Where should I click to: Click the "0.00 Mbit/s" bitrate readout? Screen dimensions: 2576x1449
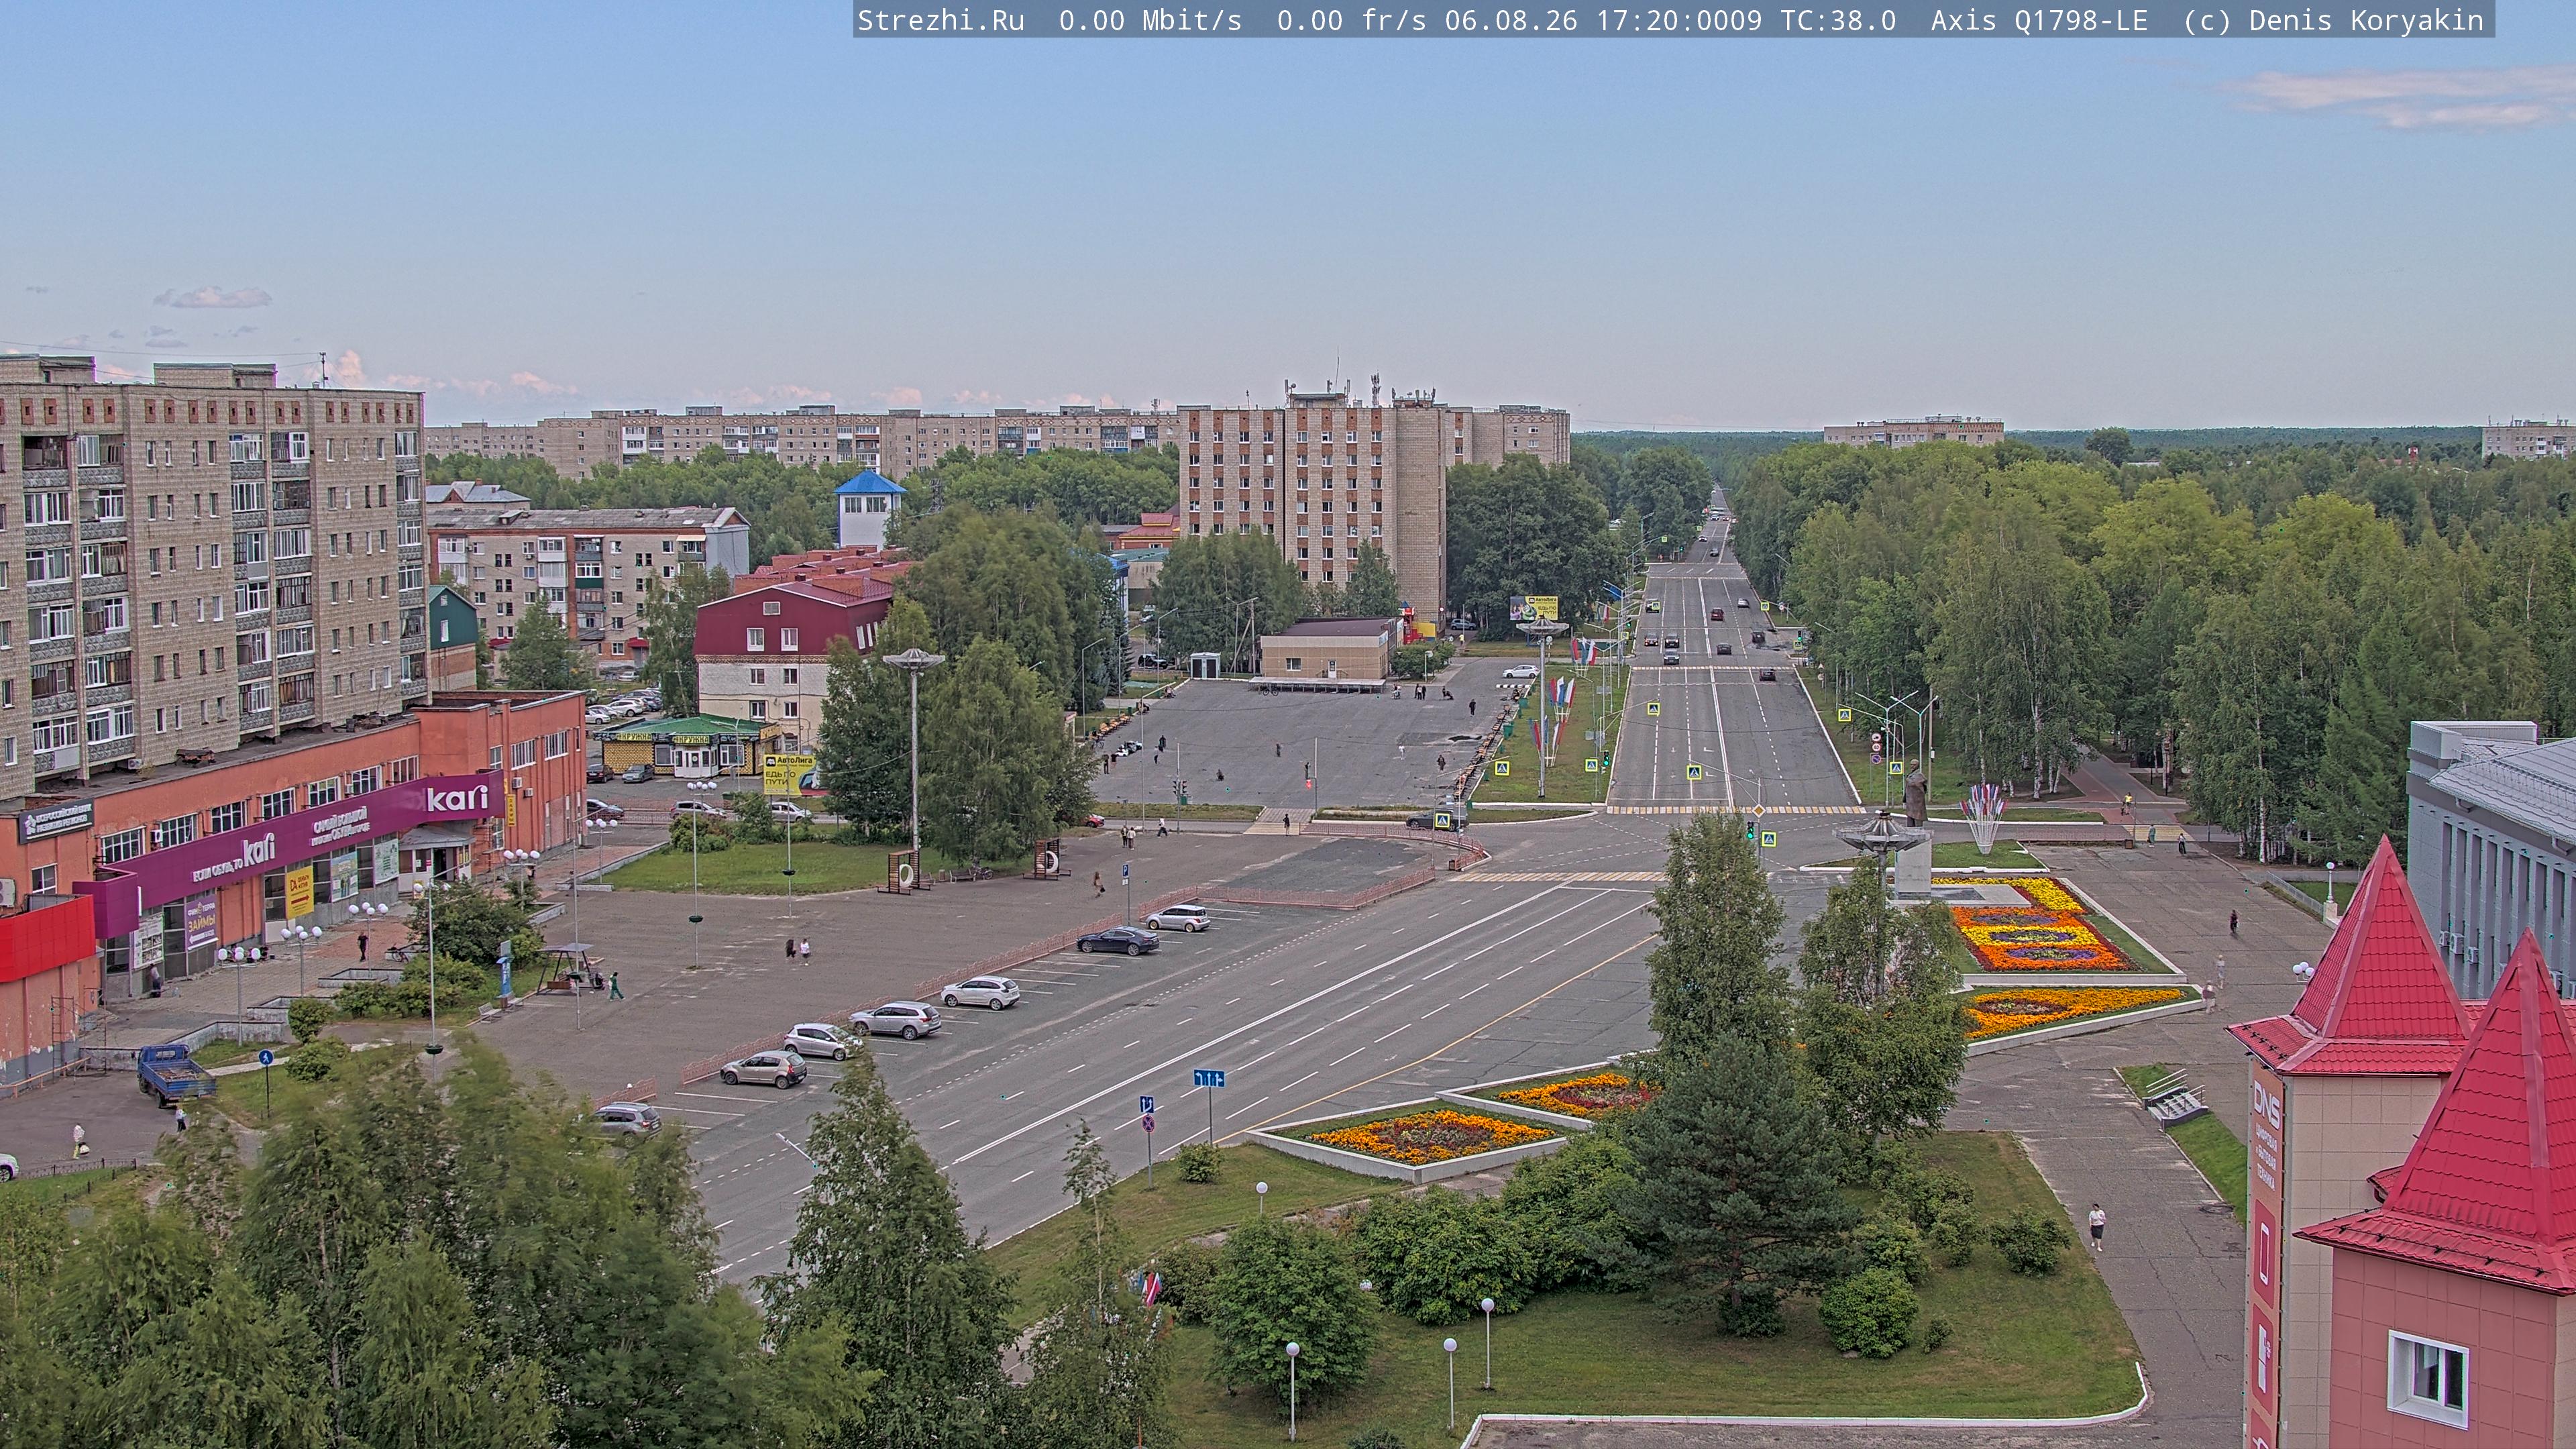coord(1150,20)
